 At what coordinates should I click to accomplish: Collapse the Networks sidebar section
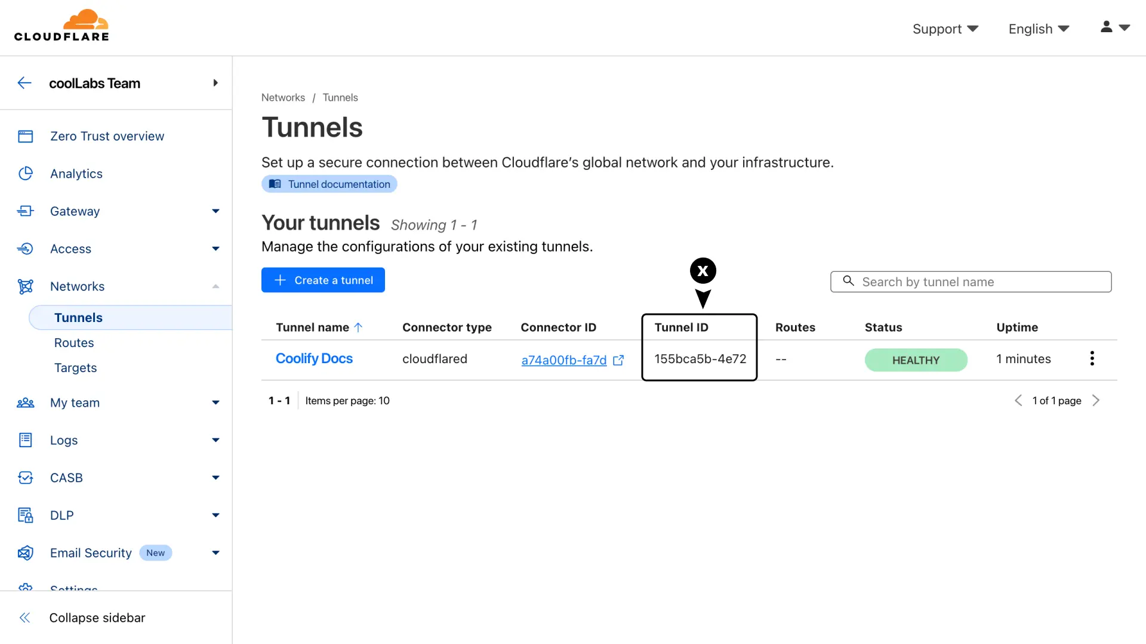[x=215, y=286]
